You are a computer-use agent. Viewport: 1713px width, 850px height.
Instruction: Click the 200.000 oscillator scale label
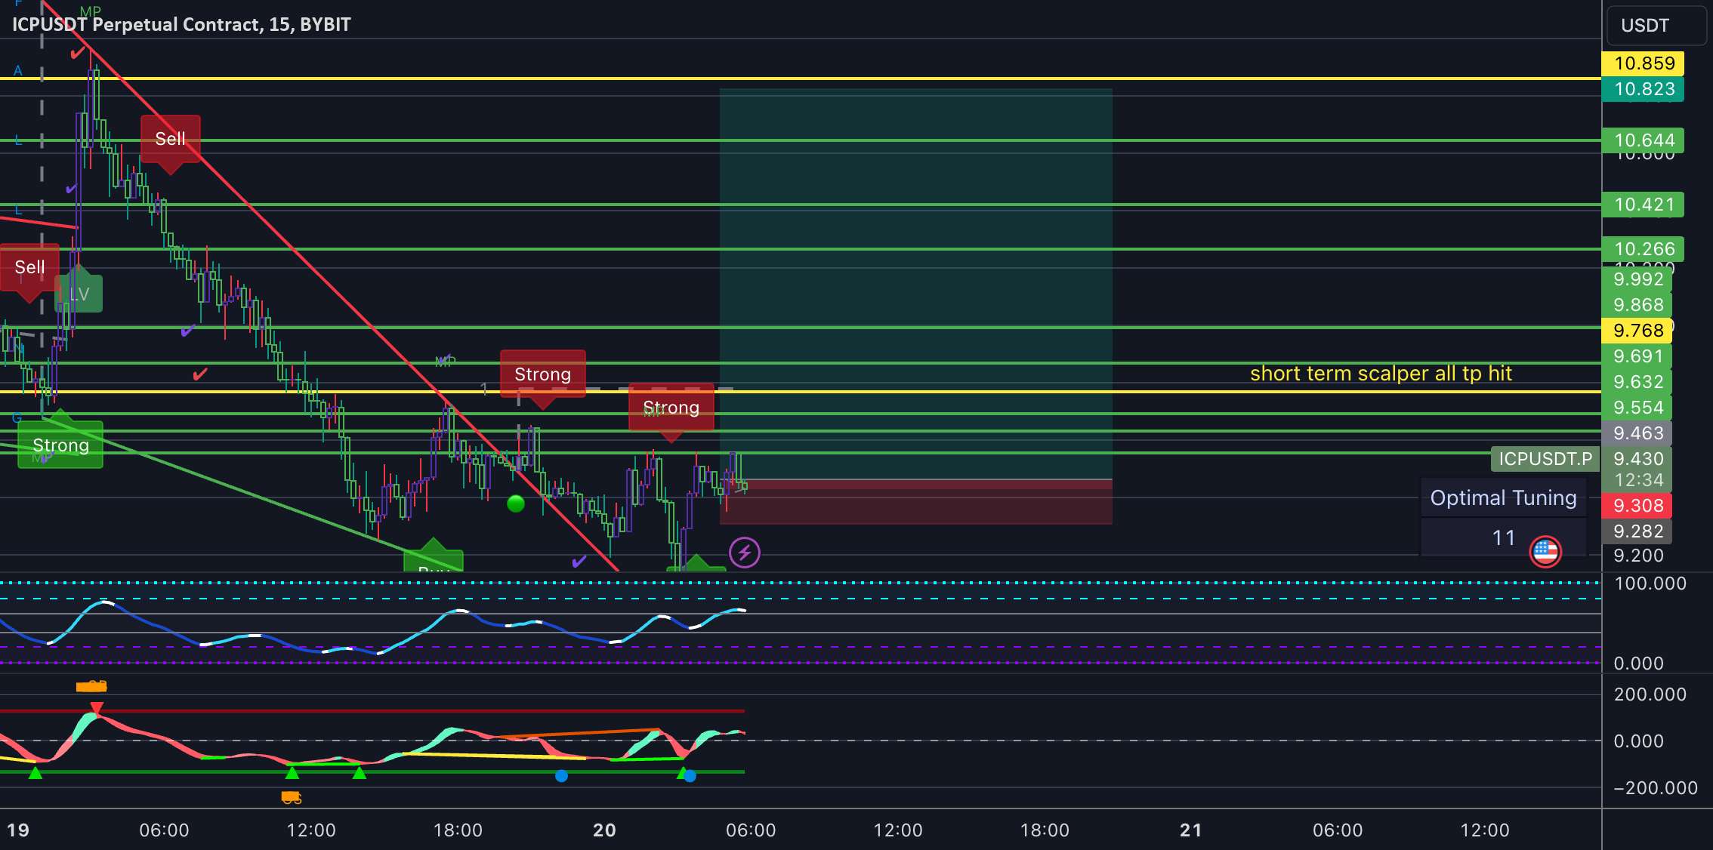coord(1650,694)
